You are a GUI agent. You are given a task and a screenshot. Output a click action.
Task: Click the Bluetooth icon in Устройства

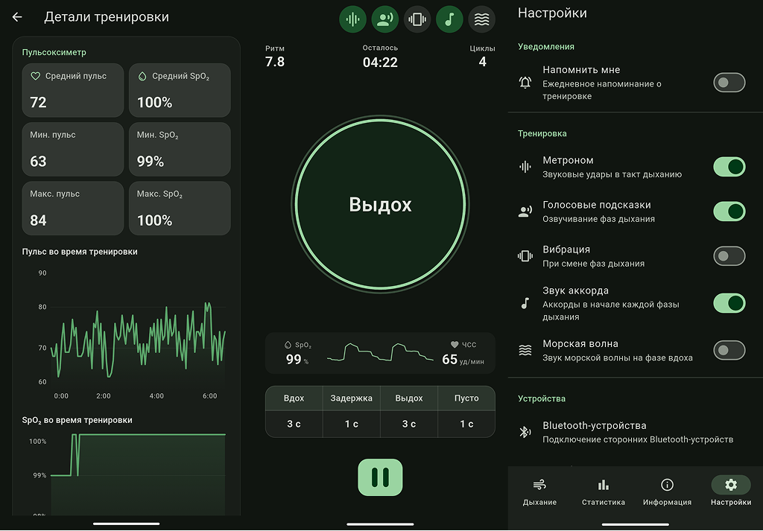click(525, 432)
